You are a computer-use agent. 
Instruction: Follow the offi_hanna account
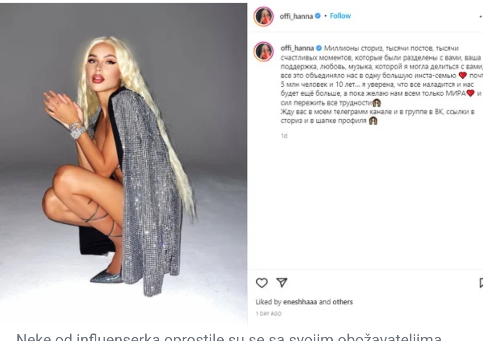(x=340, y=16)
